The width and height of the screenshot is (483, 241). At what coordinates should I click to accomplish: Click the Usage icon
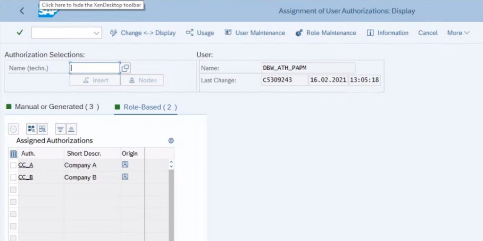[x=190, y=32]
